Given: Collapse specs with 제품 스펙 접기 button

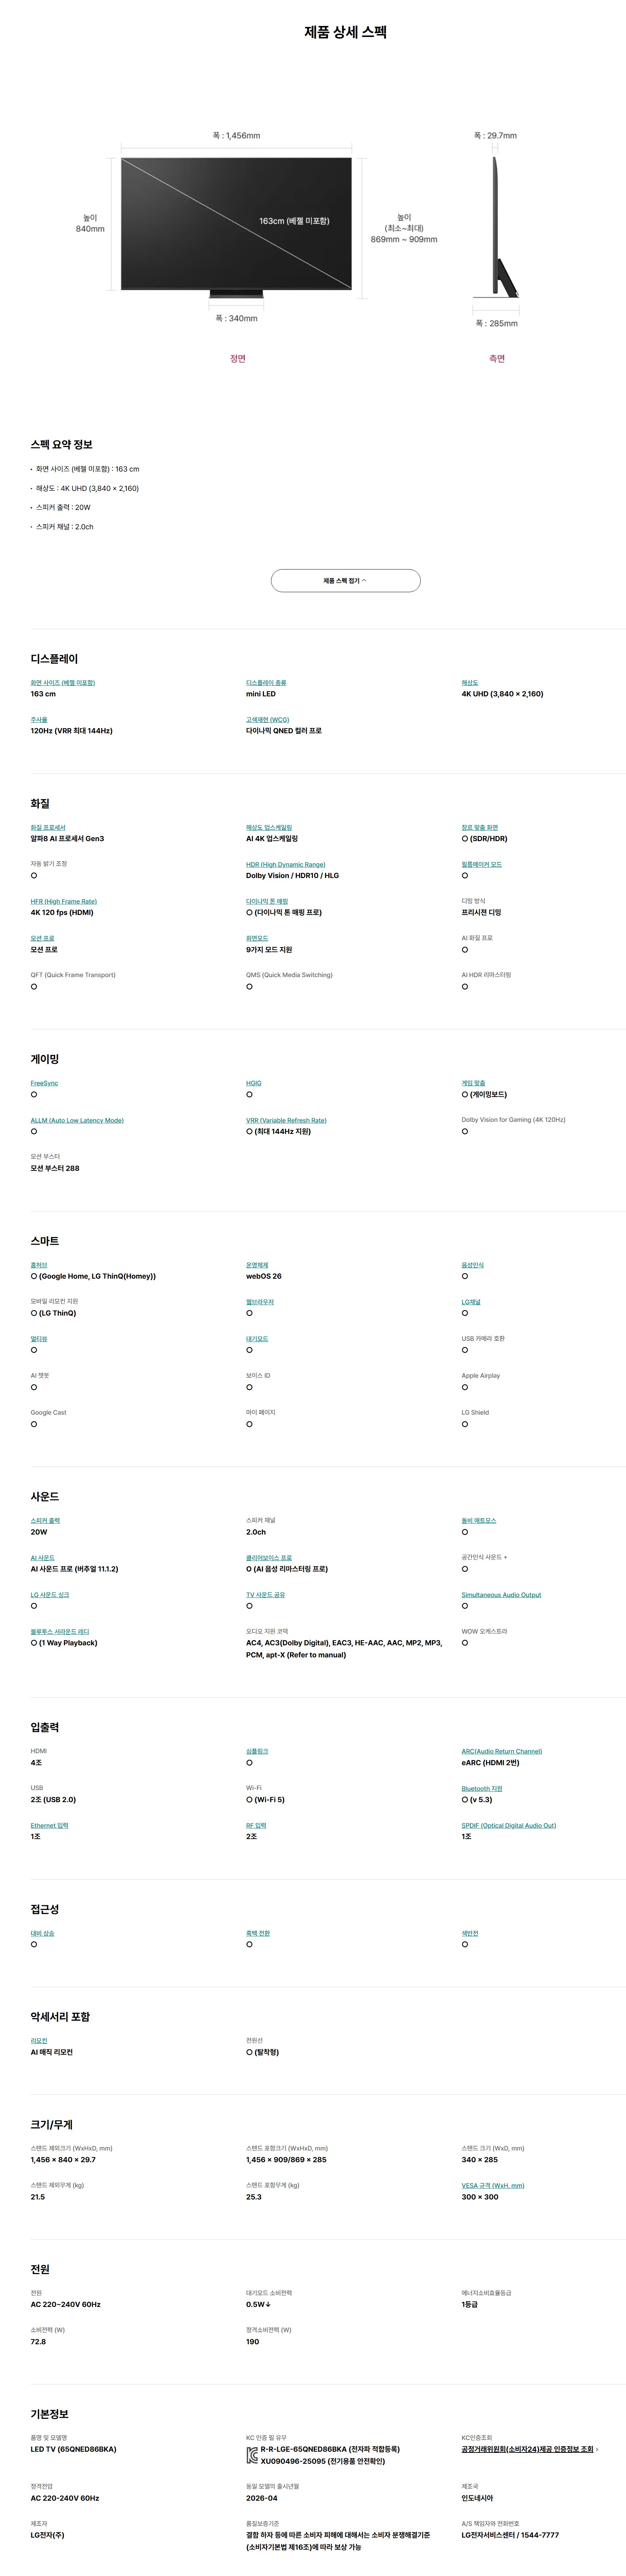Looking at the screenshot, I should click(x=346, y=581).
